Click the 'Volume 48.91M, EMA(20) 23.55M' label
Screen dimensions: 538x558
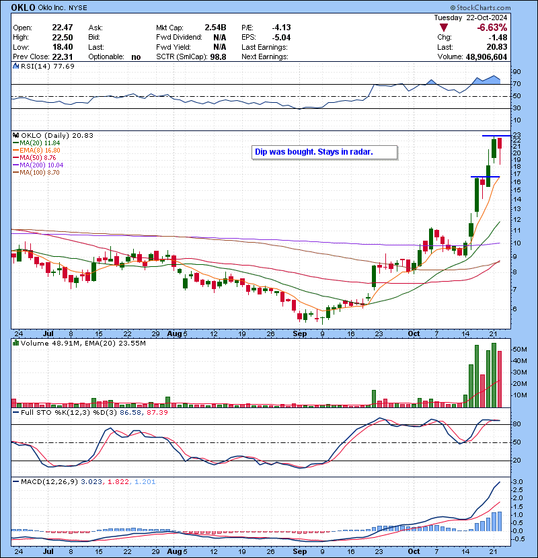[83, 344]
